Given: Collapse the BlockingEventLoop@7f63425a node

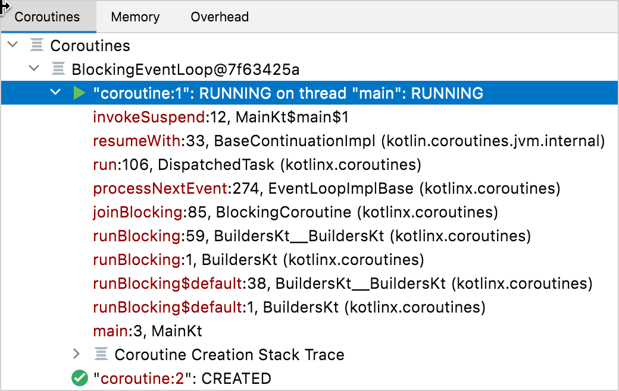Looking at the screenshot, I should tap(34, 68).
